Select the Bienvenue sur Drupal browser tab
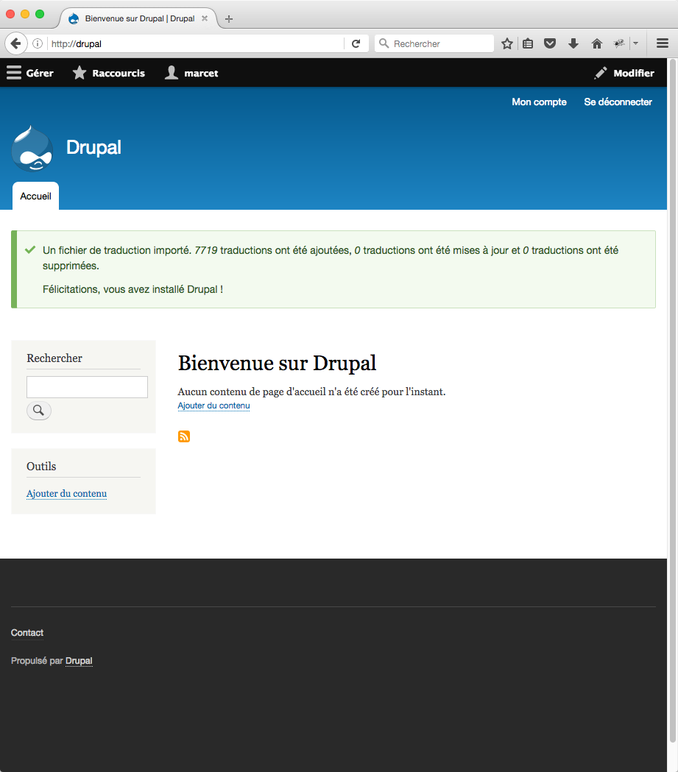Viewport: 678px width, 772px height. point(139,18)
